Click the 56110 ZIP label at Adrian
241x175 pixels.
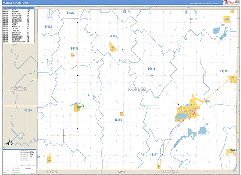[x=80, y=107]
